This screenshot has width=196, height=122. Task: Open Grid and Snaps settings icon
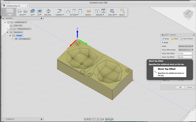point(111,119)
